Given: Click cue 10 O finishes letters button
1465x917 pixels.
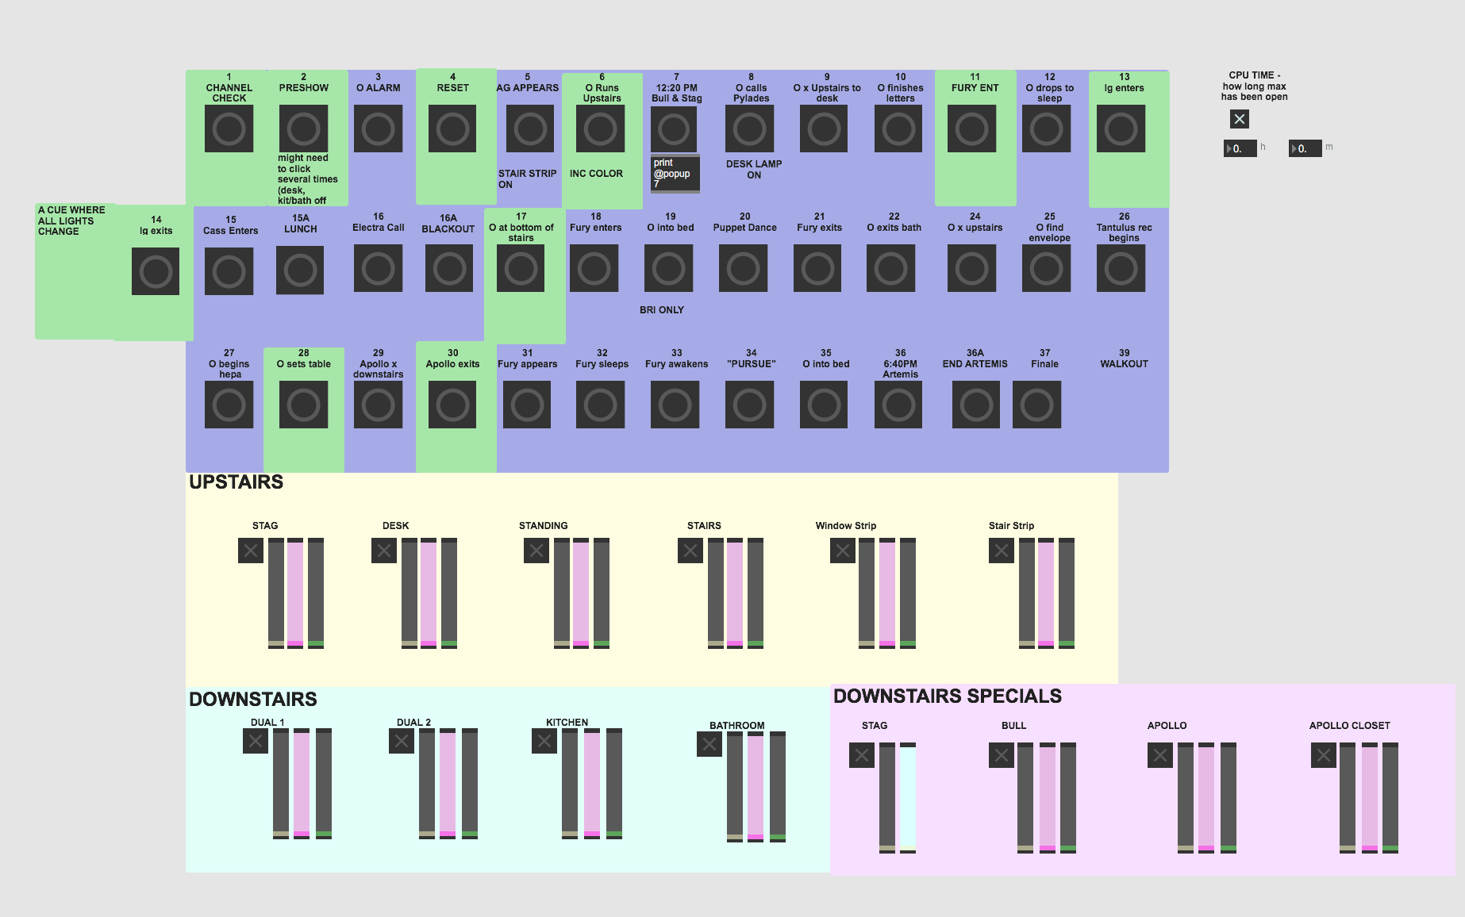Looking at the screenshot, I should click(898, 129).
